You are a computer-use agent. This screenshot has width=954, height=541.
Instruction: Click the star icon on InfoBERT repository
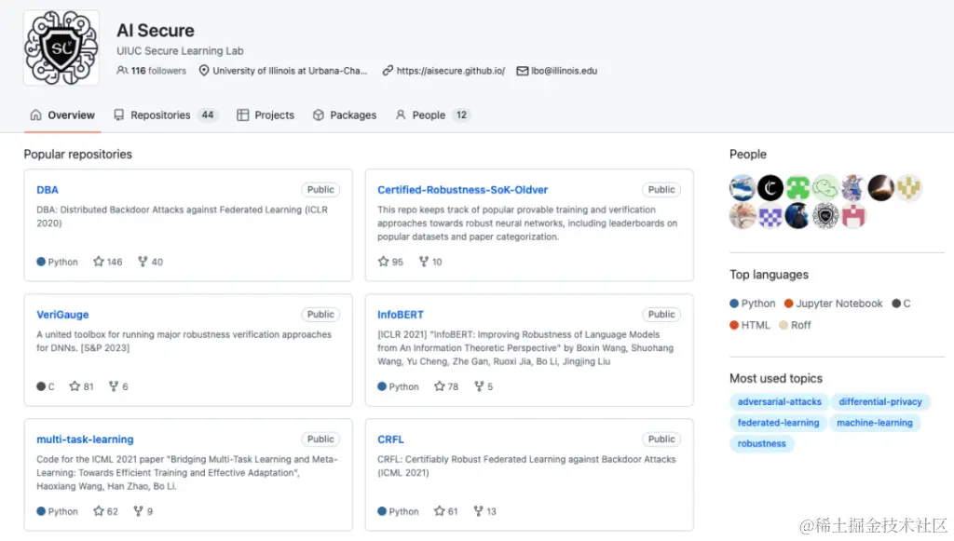click(x=440, y=386)
